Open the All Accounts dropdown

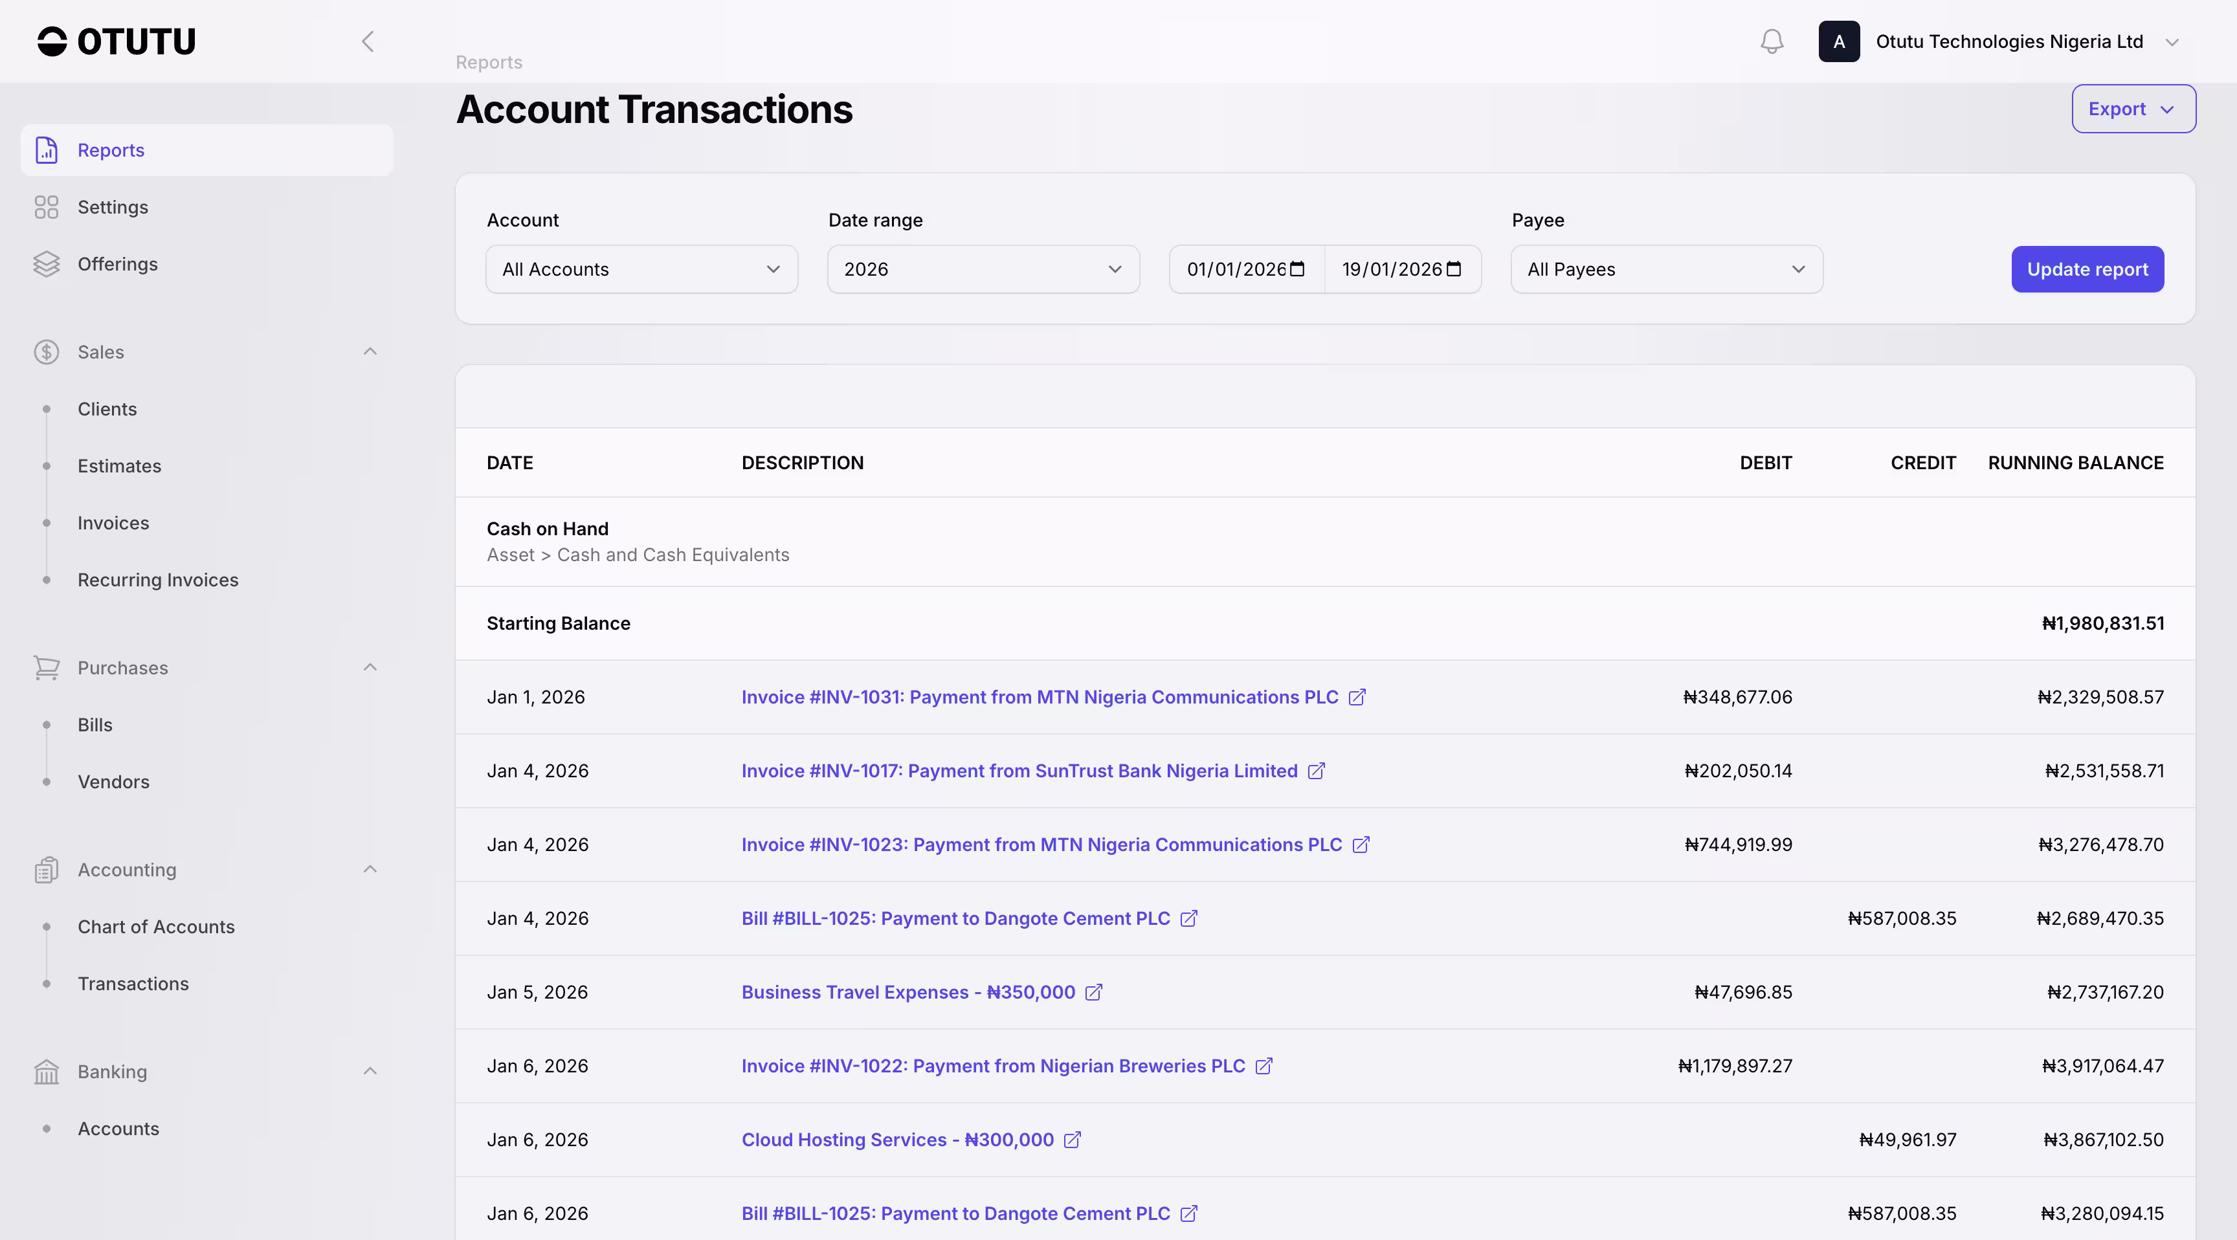pos(641,269)
